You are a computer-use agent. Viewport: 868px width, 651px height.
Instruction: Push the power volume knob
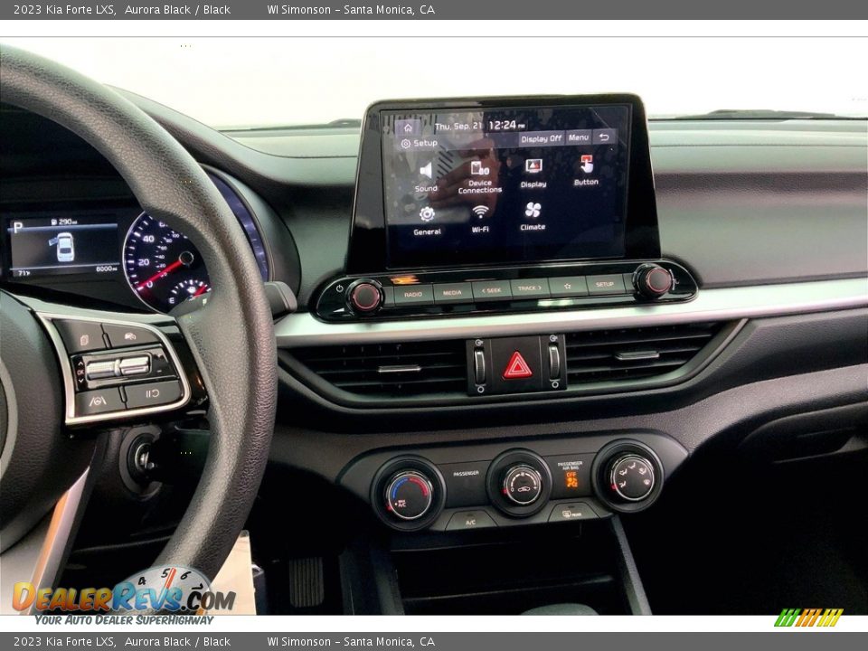coord(365,297)
